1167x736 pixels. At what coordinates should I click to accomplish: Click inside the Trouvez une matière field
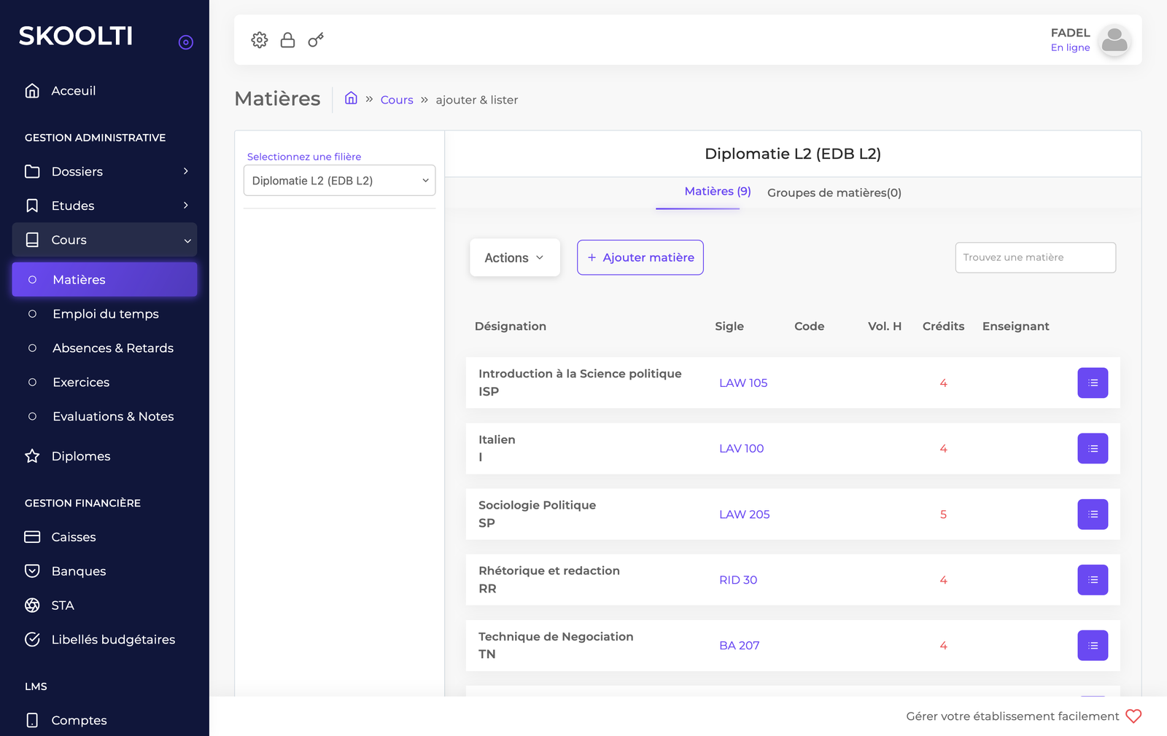tap(1035, 257)
